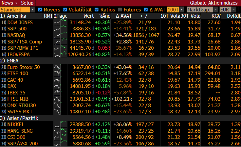Open the S&P/TSX Comp index
Screen dimensions: 241x147
(x=25, y=41)
